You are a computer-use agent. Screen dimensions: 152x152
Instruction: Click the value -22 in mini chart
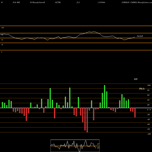pos(98,148)
